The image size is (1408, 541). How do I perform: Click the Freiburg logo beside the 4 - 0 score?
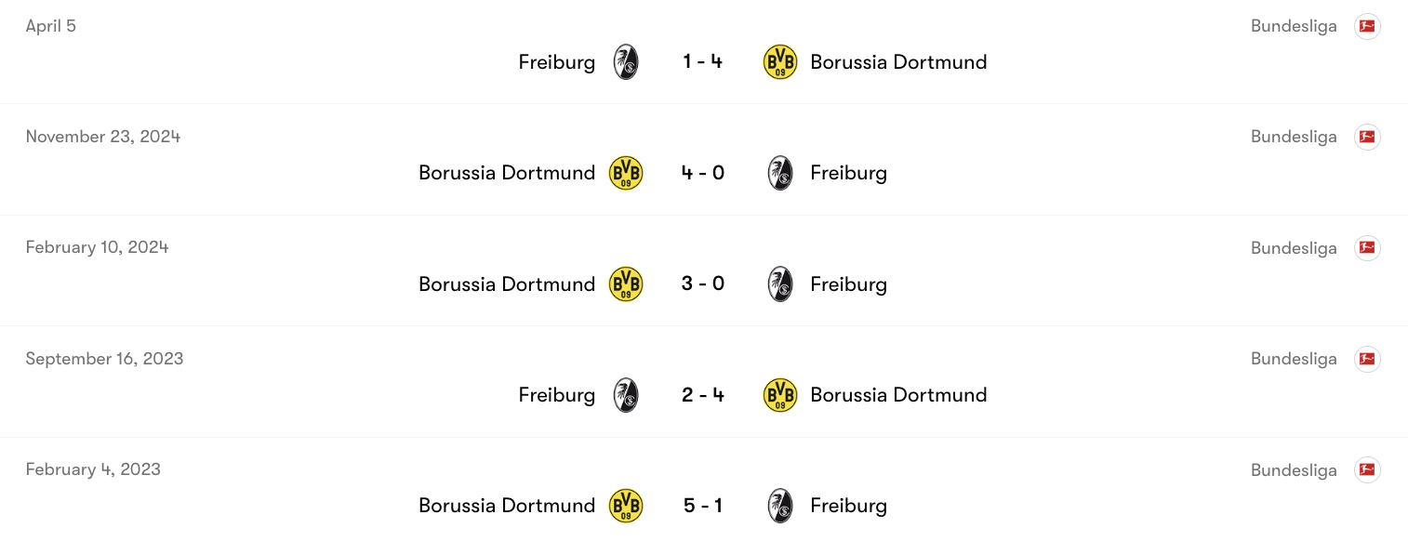click(x=780, y=173)
